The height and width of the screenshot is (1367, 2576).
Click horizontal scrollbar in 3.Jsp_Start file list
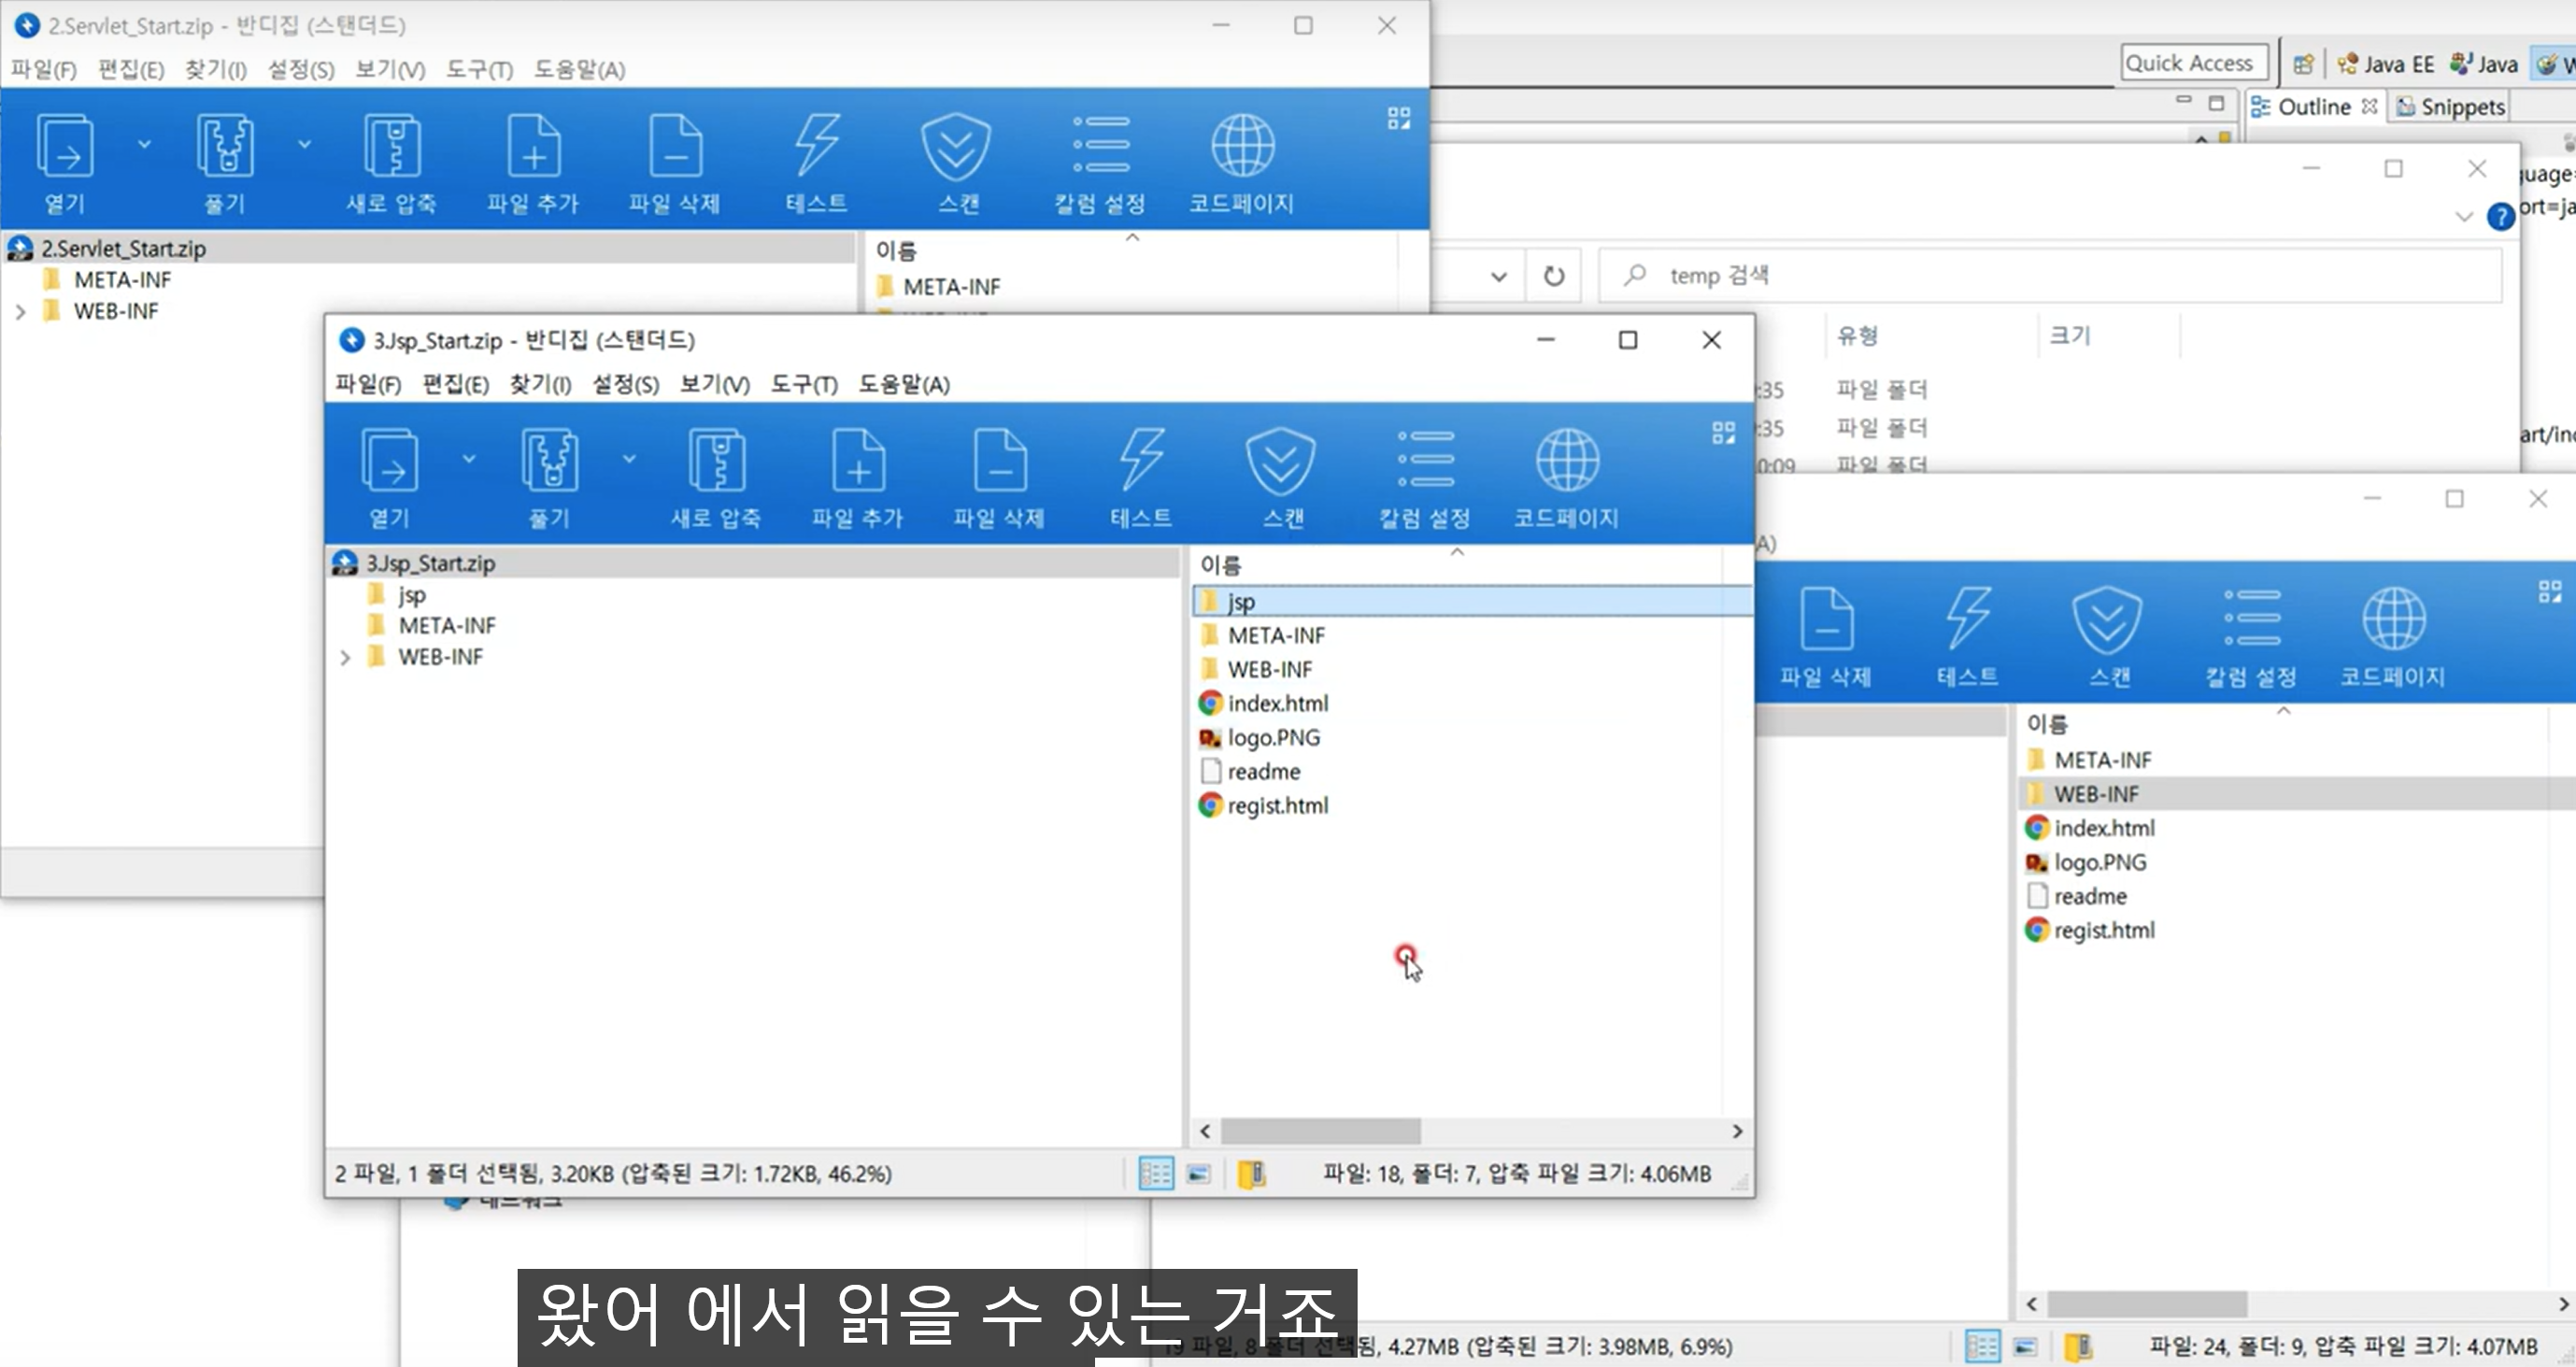point(1320,1131)
